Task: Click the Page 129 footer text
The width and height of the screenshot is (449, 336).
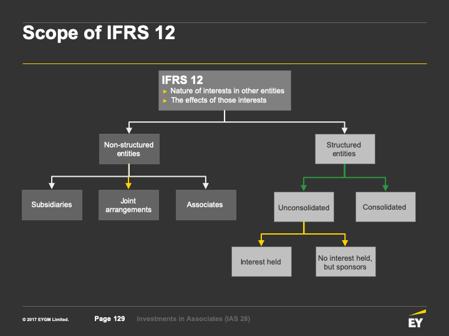Action: [110, 319]
